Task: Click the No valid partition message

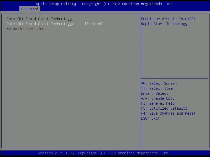Action: click(25, 29)
